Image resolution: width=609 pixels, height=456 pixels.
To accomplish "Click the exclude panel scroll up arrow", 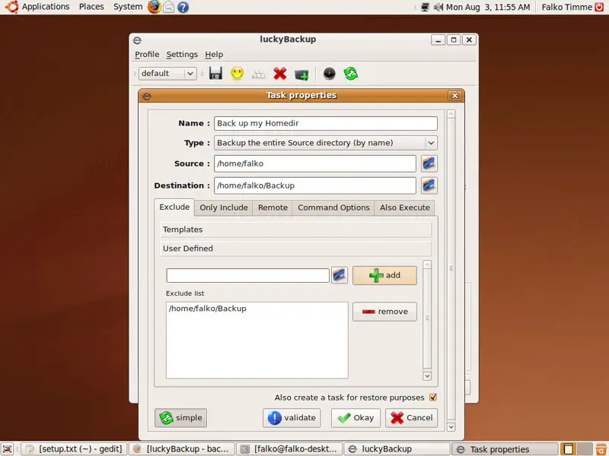I will (427, 264).
